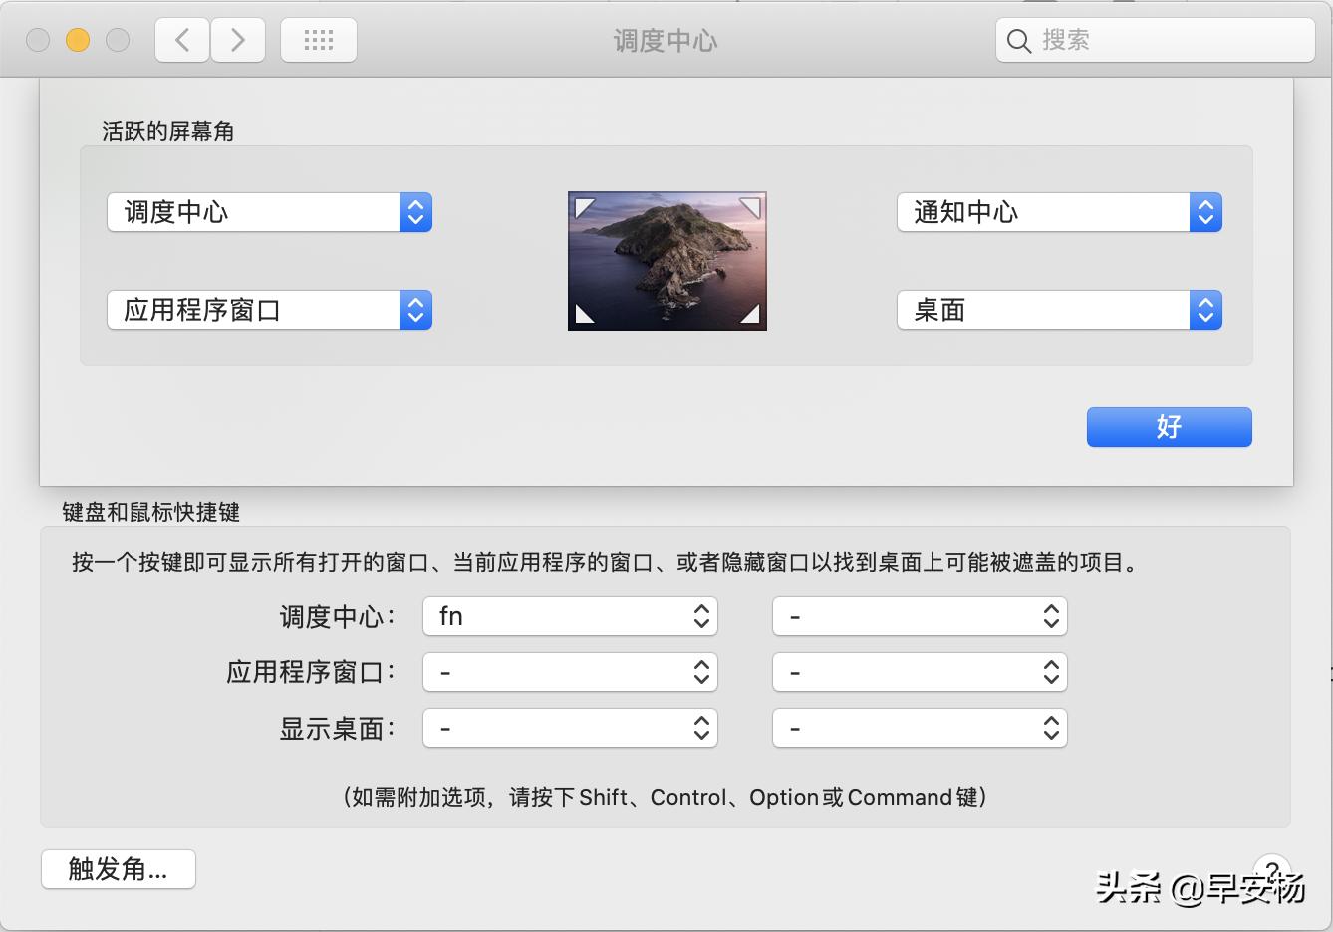Open the 调度中心 shortcut dropdown showing fn
1333x932 pixels.
(x=569, y=616)
